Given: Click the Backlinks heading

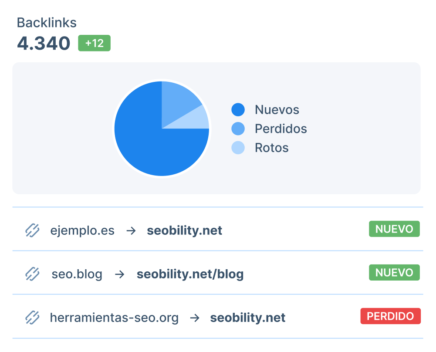Looking at the screenshot, I should [47, 23].
